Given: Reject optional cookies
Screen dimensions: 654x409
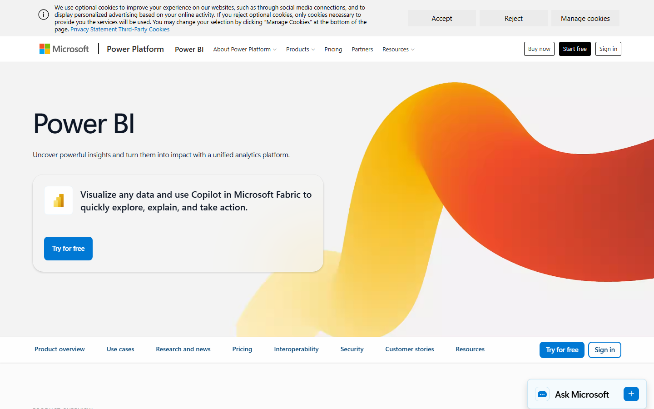Looking at the screenshot, I should point(514,19).
